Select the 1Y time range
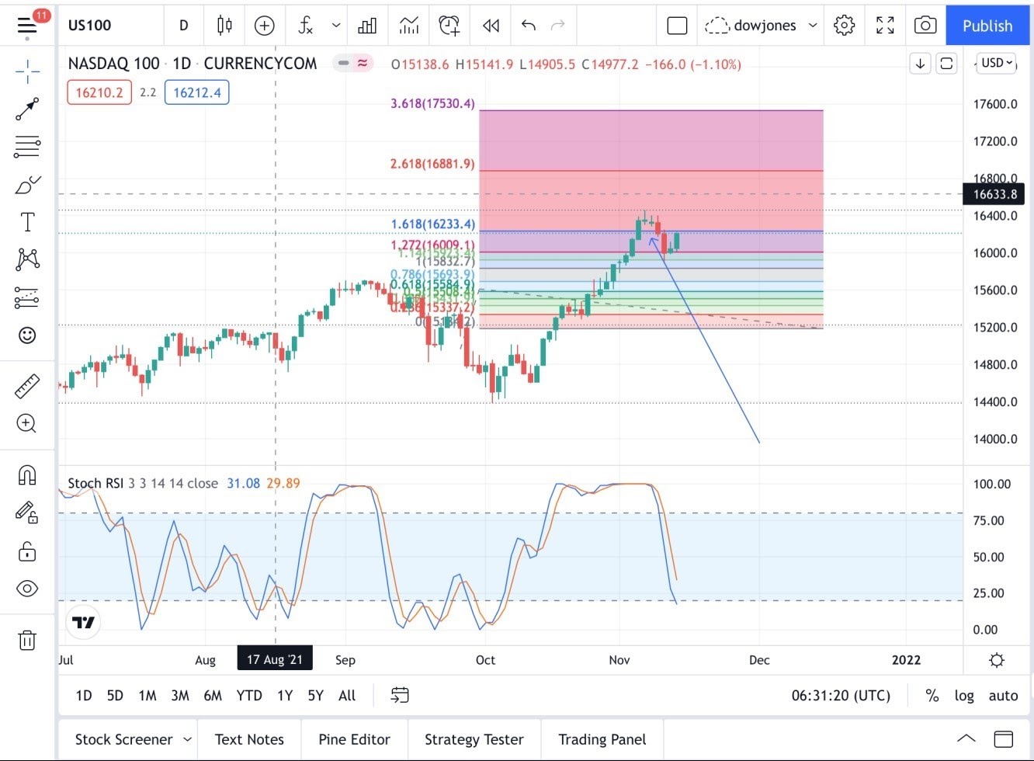 click(285, 696)
